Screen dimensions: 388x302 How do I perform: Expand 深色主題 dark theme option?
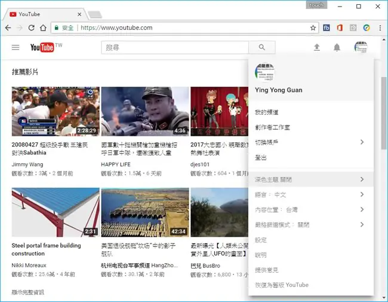pos(311,179)
